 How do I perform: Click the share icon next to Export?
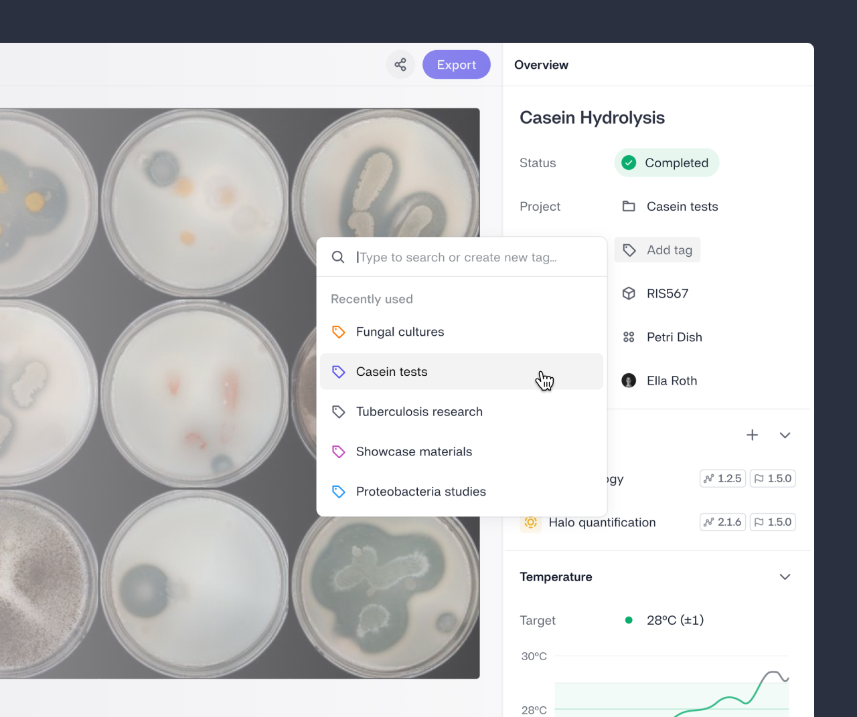point(400,65)
